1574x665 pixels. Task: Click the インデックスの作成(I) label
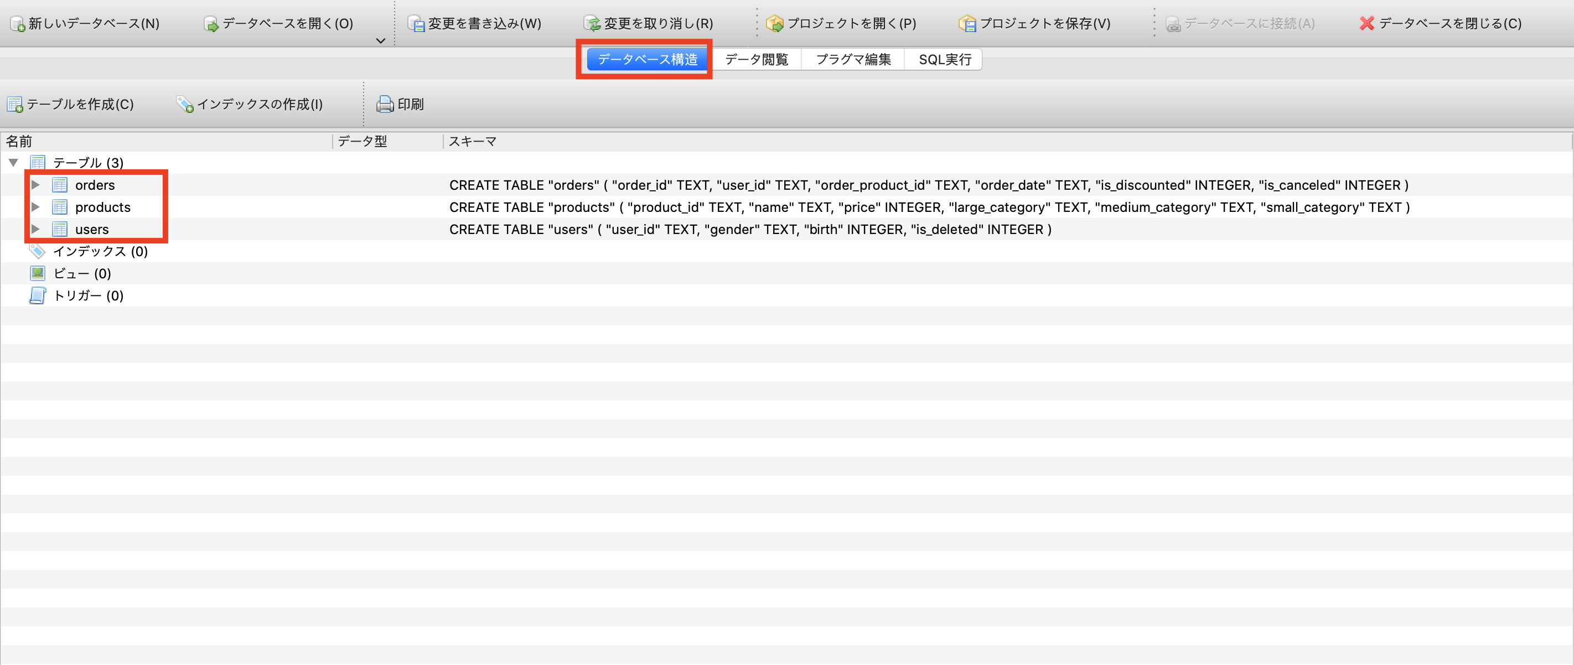point(260,105)
